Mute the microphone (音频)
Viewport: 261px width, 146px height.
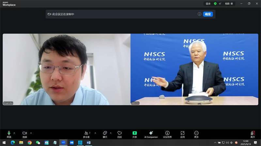pyautogui.click(x=9, y=134)
